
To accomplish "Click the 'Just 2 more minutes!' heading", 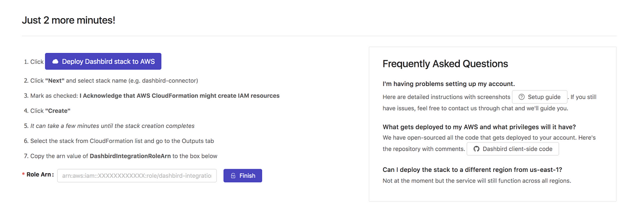I will pyautogui.click(x=68, y=20).
